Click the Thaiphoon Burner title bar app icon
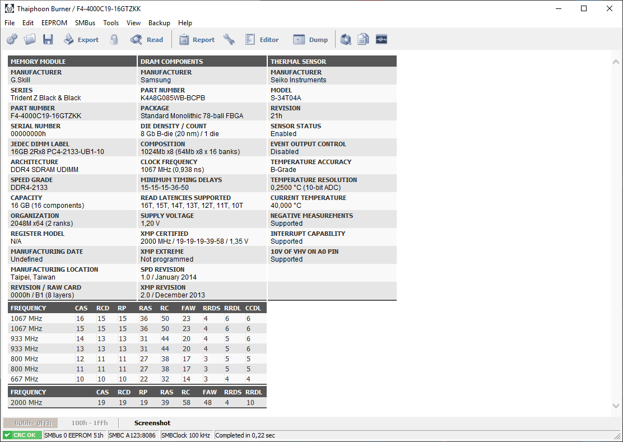Screen dimensions: 623x442 point(9,9)
